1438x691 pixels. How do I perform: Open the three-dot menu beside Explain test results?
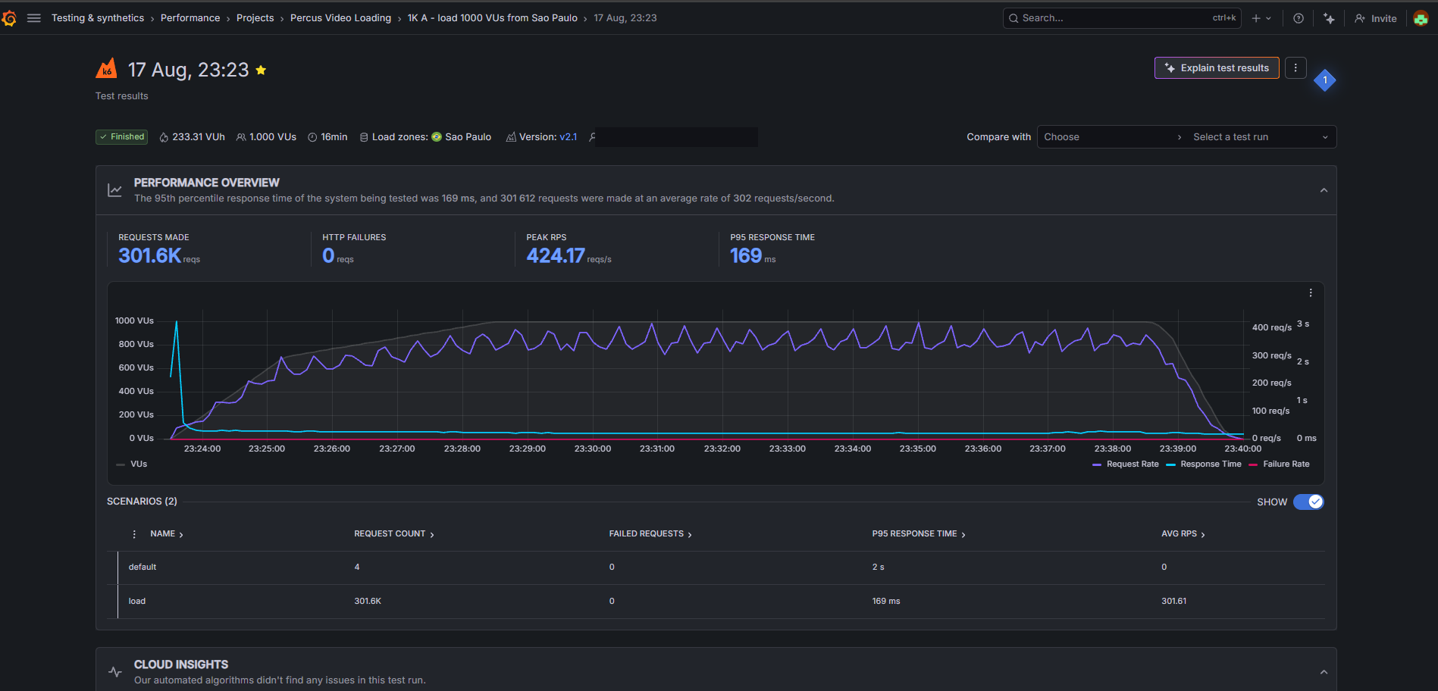pyautogui.click(x=1295, y=68)
